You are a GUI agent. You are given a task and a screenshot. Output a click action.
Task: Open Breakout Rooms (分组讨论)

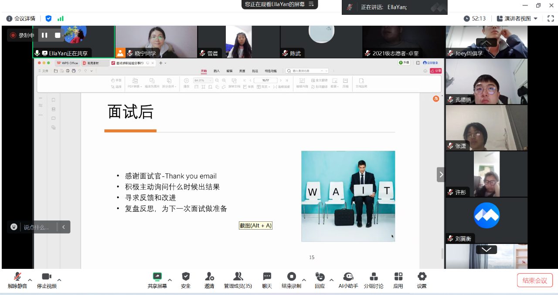pyautogui.click(x=373, y=277)
